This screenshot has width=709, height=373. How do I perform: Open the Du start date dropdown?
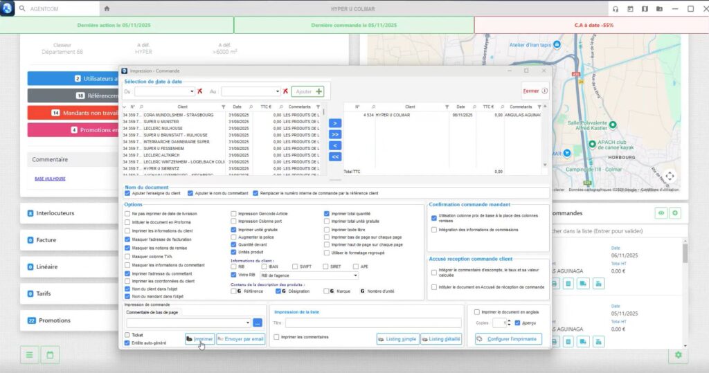point(192,91)
